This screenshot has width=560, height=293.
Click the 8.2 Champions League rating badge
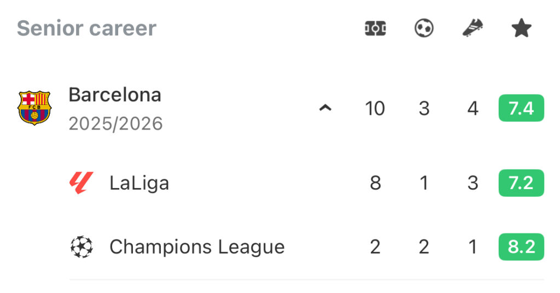pos(521,247)
